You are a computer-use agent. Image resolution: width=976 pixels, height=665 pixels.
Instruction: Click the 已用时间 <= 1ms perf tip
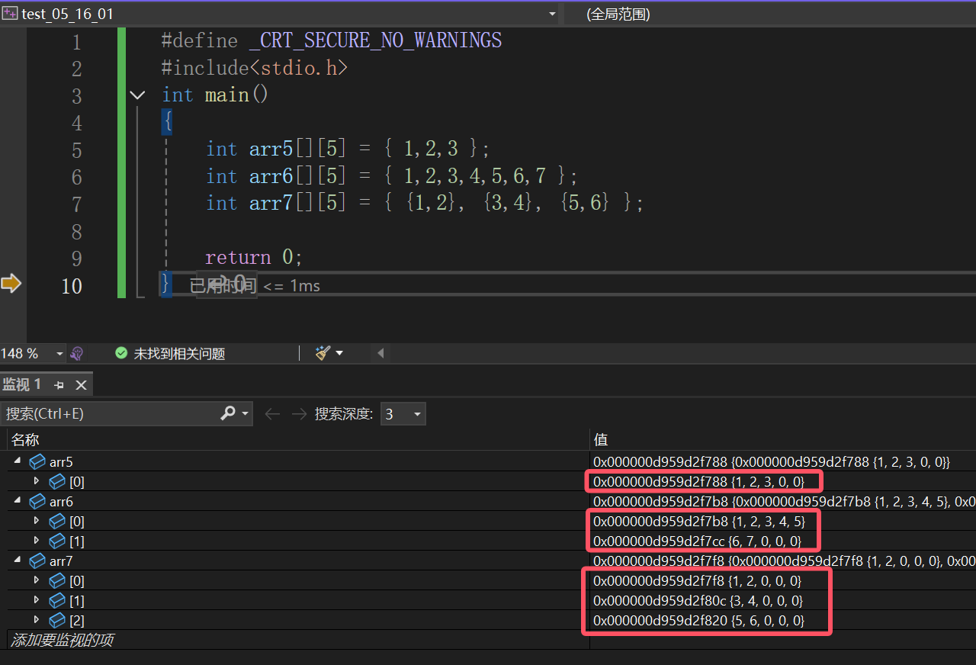coord(255,286)
